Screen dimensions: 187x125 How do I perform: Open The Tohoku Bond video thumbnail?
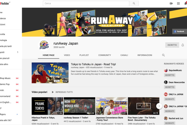[144, 106]
